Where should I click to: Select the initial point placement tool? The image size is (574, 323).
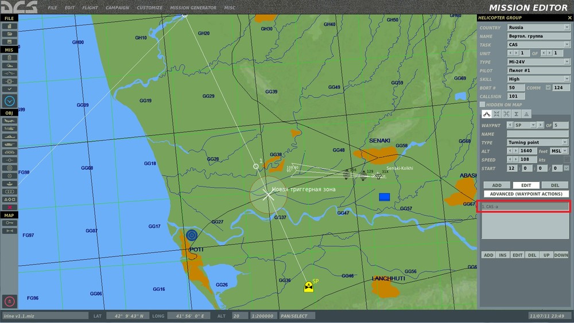10,160
